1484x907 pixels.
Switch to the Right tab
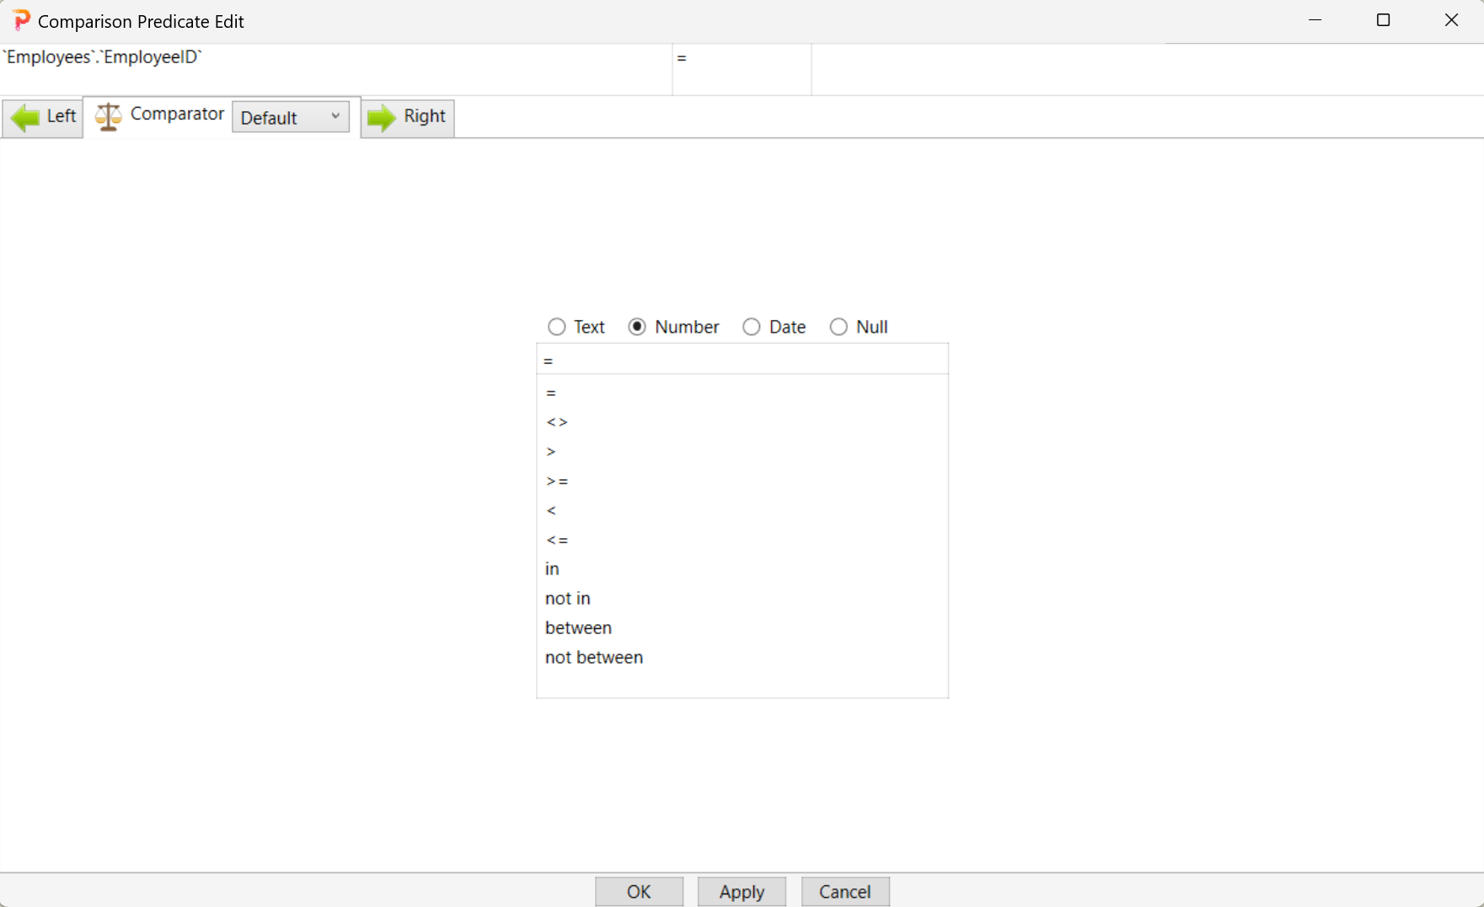[x=408, y=117]
